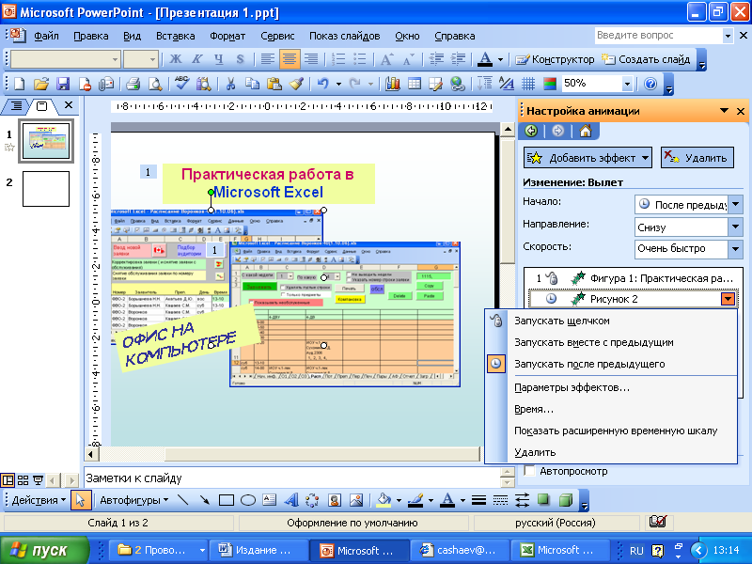Viewport: 752px width, 564px height.
Task: Toggle bold formatting Ж
Action: click(176, 59)
